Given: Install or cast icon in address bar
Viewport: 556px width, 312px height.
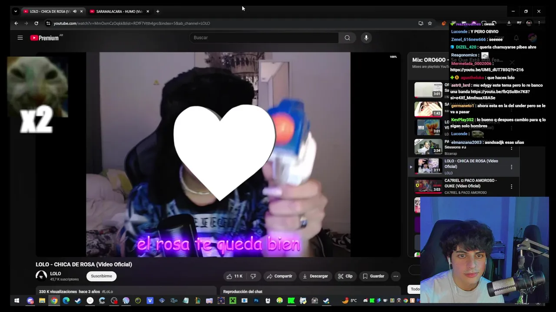Looking at the screenshot, I should click(x=420, y=23).
